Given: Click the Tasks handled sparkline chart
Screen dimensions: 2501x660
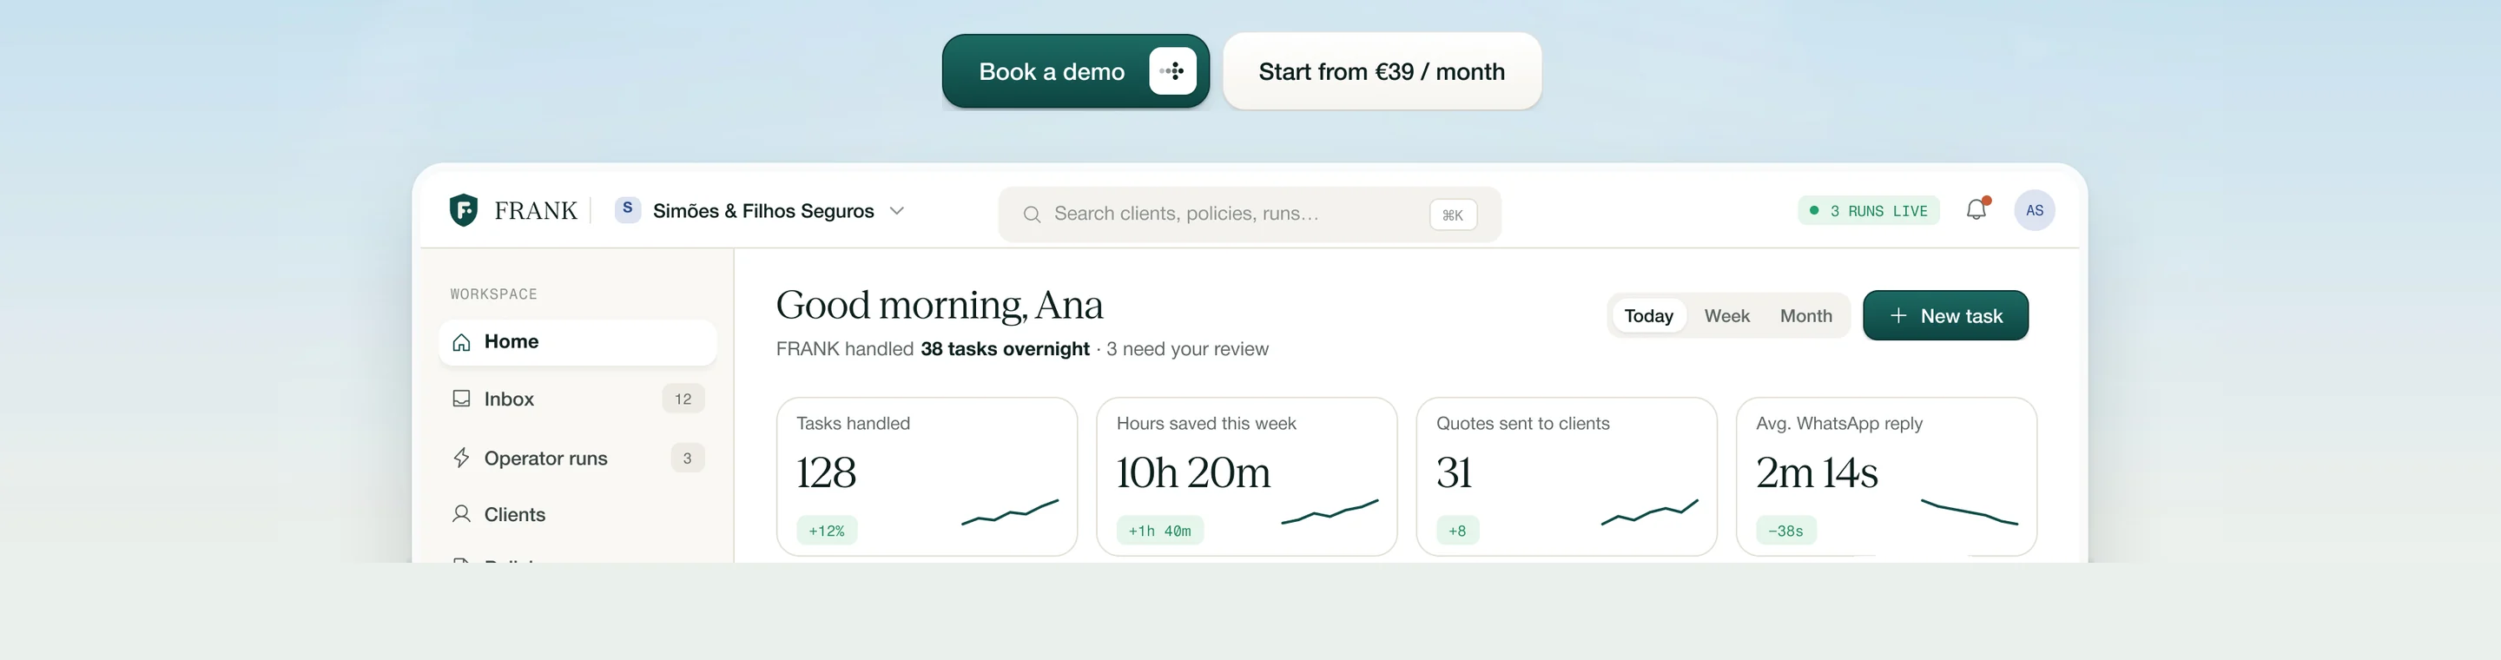Looking at the screenshot, I should [1010, 511].
